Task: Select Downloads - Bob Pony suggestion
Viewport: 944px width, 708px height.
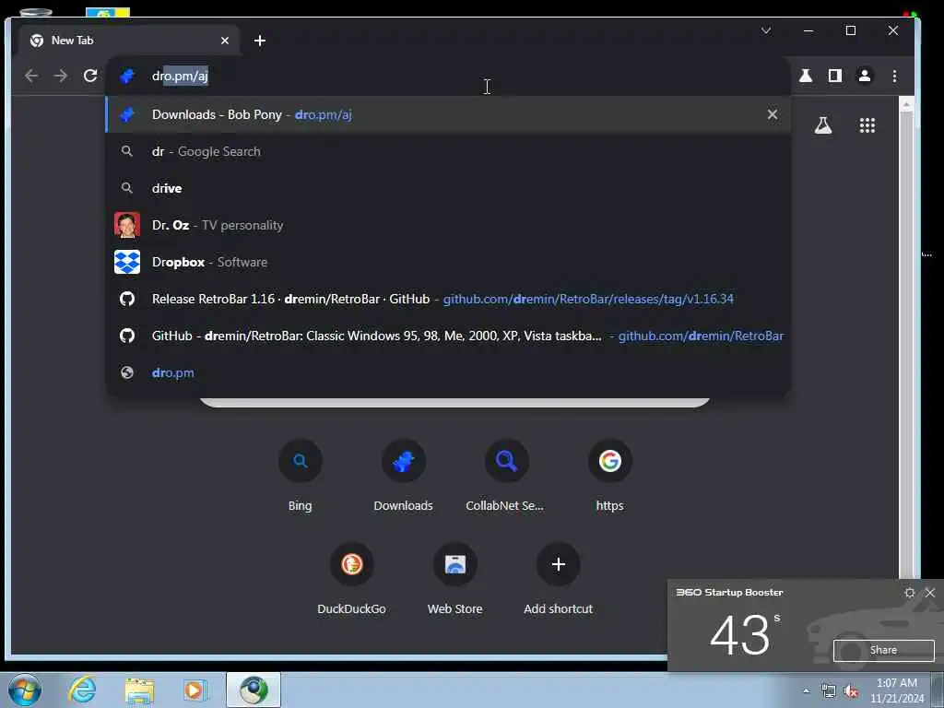Action: coord(448,114)
